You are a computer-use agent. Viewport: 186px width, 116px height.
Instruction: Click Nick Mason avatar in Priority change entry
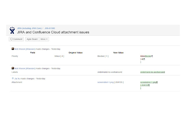click(x=13, y=49)
